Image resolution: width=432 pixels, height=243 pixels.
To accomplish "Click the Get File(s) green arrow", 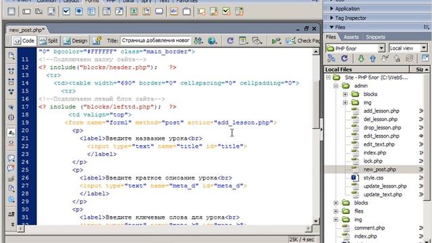I will coord(361,59).
